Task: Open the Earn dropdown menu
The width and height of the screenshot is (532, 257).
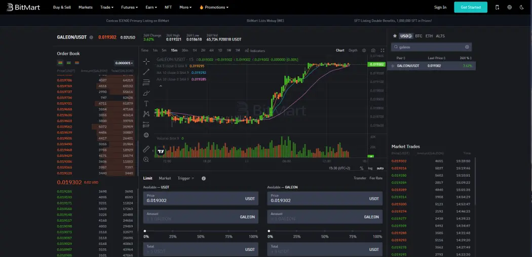Action: (x=151, y=7)
